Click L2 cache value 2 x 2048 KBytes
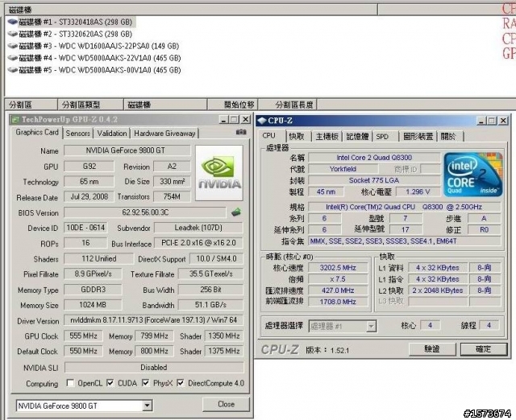The image size is (516, 420). 438,290
